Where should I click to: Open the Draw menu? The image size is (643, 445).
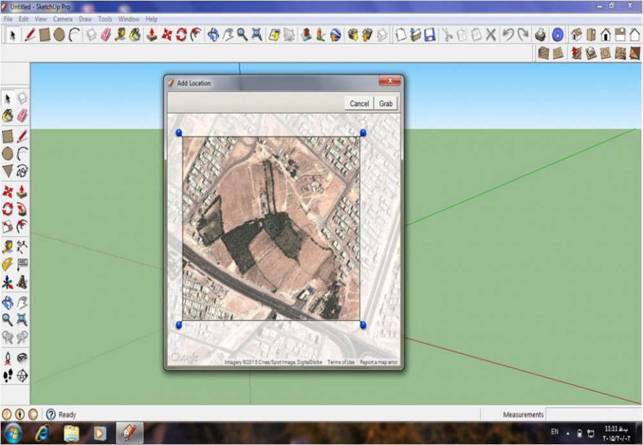tap(86, 19)
